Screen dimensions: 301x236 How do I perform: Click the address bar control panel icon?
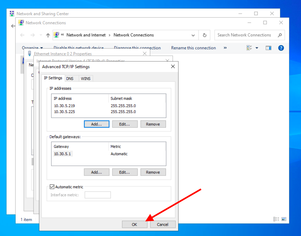click(56, 35)
